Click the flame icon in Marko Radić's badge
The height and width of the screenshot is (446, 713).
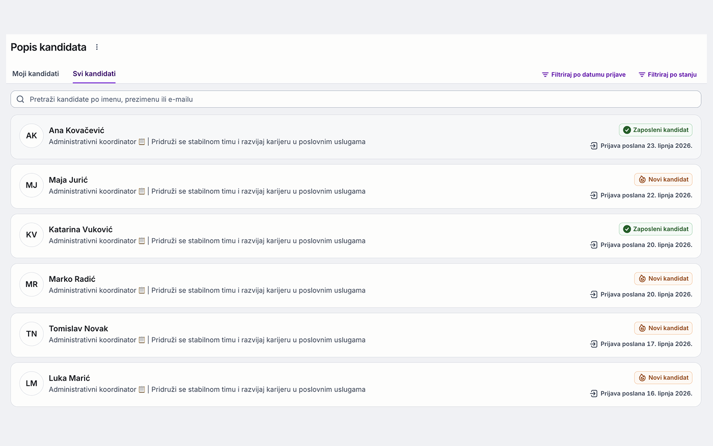click(x=642, y=278)
